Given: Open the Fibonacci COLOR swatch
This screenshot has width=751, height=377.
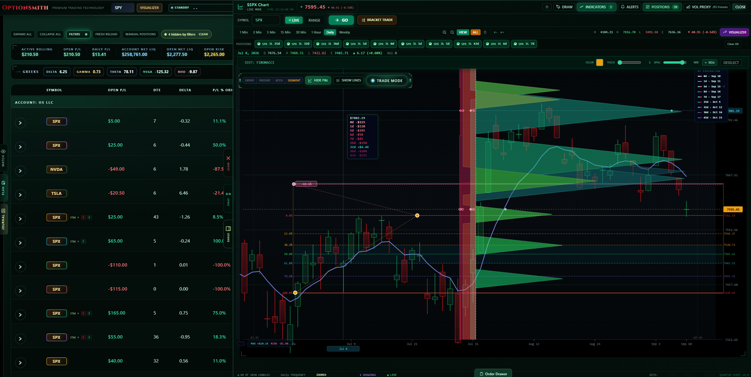Looking at the screenshot, I should [x=600, y=62].
